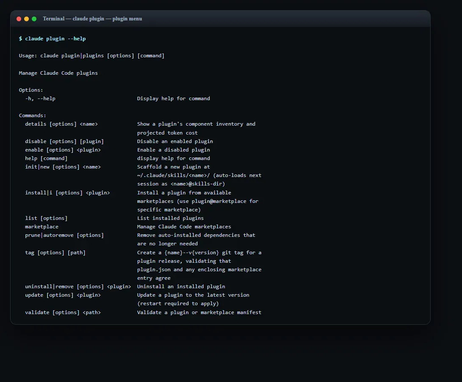Click 'are no longer needed' line
The height and width of the screenshot is (382, 462).
click(x=167, y=244)
